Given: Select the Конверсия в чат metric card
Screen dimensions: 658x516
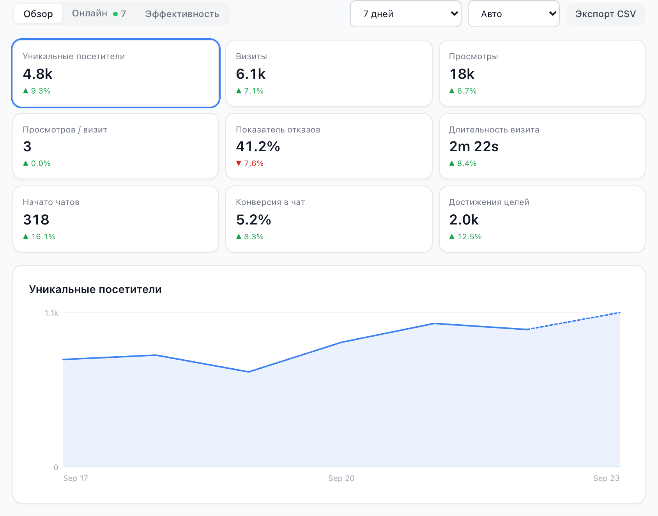Looking at the screenshot, I should (x=329, y=219).
